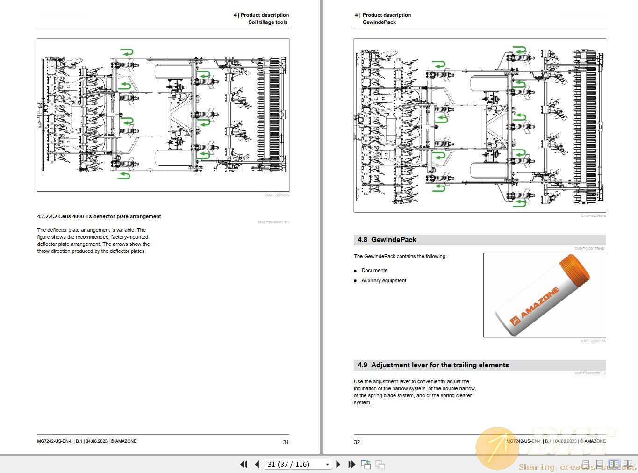Click the Soil tillage tools page header
The height and width of the screenshot is (473, 638).
(x=268, y=22)
